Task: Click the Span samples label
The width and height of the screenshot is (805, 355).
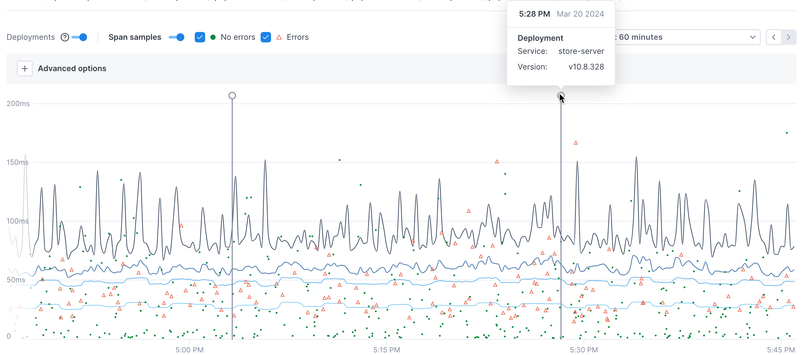Action: (x=135, y=37)
